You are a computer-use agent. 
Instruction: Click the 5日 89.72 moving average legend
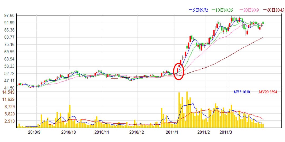[x=198, y=10]
